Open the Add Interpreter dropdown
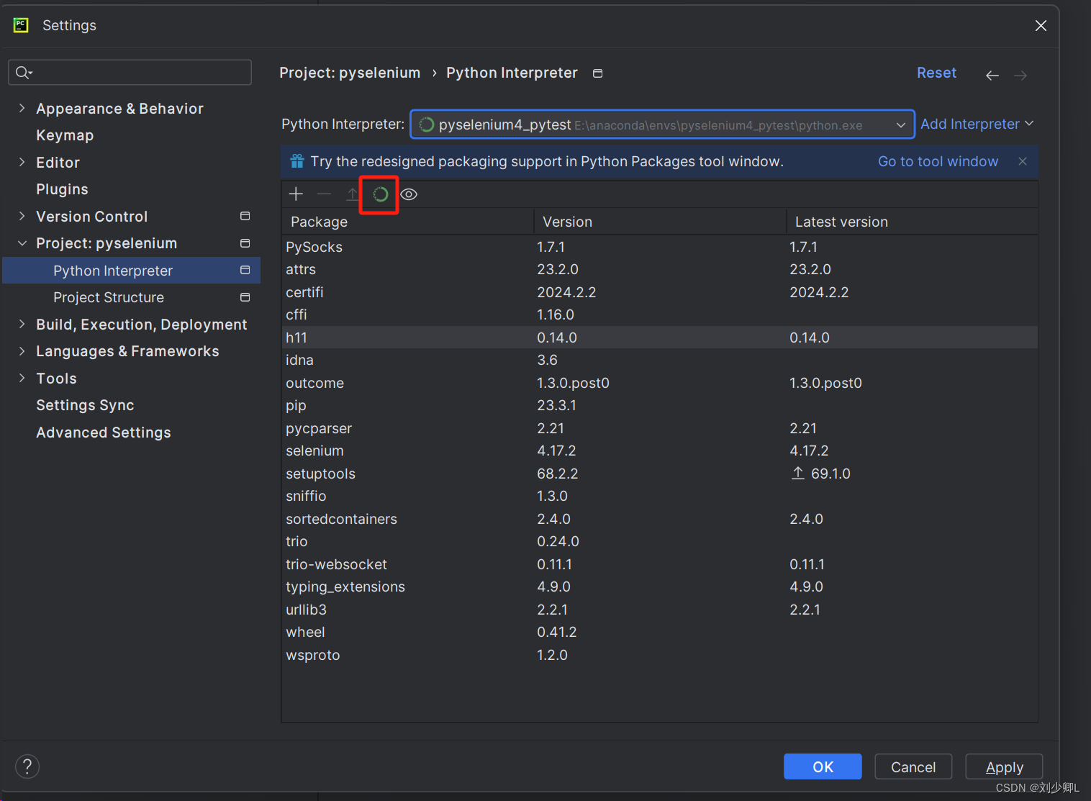The image size is (1091, 801). [x=977, y=124]
